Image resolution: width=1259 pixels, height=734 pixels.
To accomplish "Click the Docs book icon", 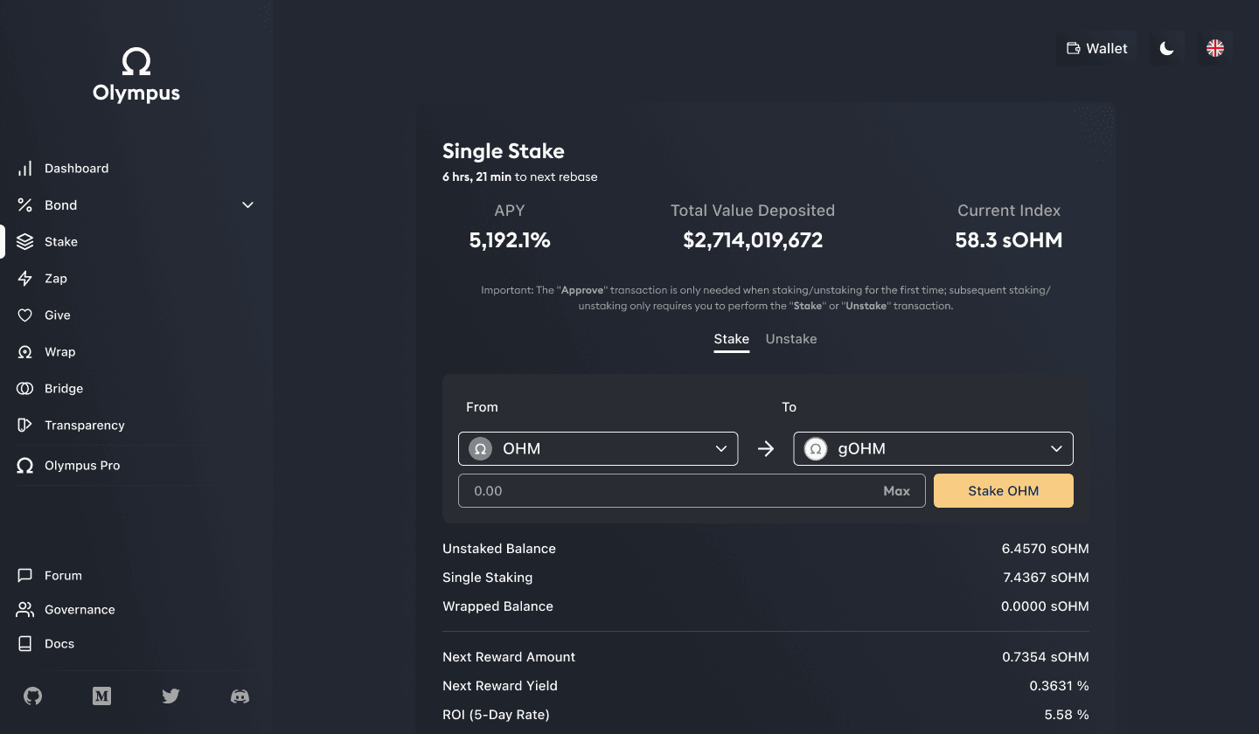I will click(25, 644).
